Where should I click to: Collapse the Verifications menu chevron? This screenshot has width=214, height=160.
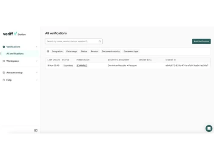point(37,47)
